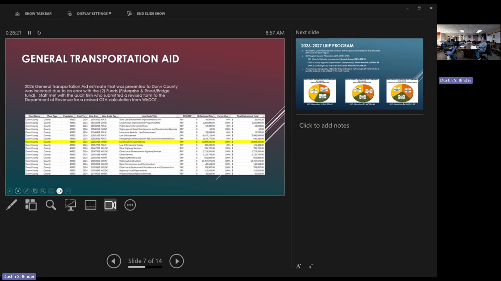Open the See All Slides view
This screenshot has width=501, height=281.
[x=31, y=205]
